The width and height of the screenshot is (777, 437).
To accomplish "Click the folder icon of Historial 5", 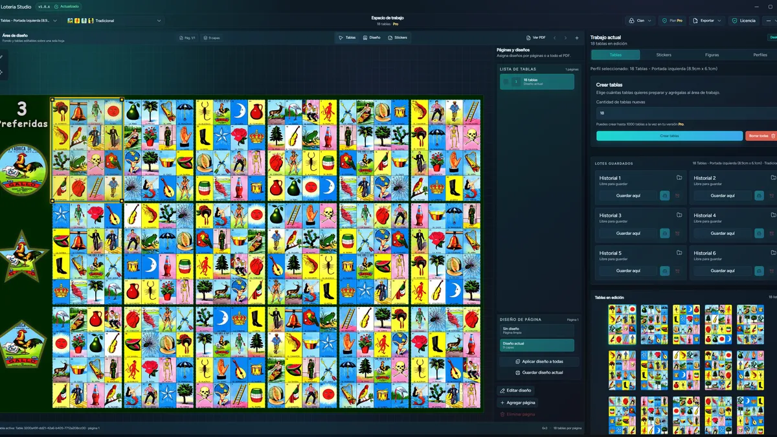I will [679, 252].
